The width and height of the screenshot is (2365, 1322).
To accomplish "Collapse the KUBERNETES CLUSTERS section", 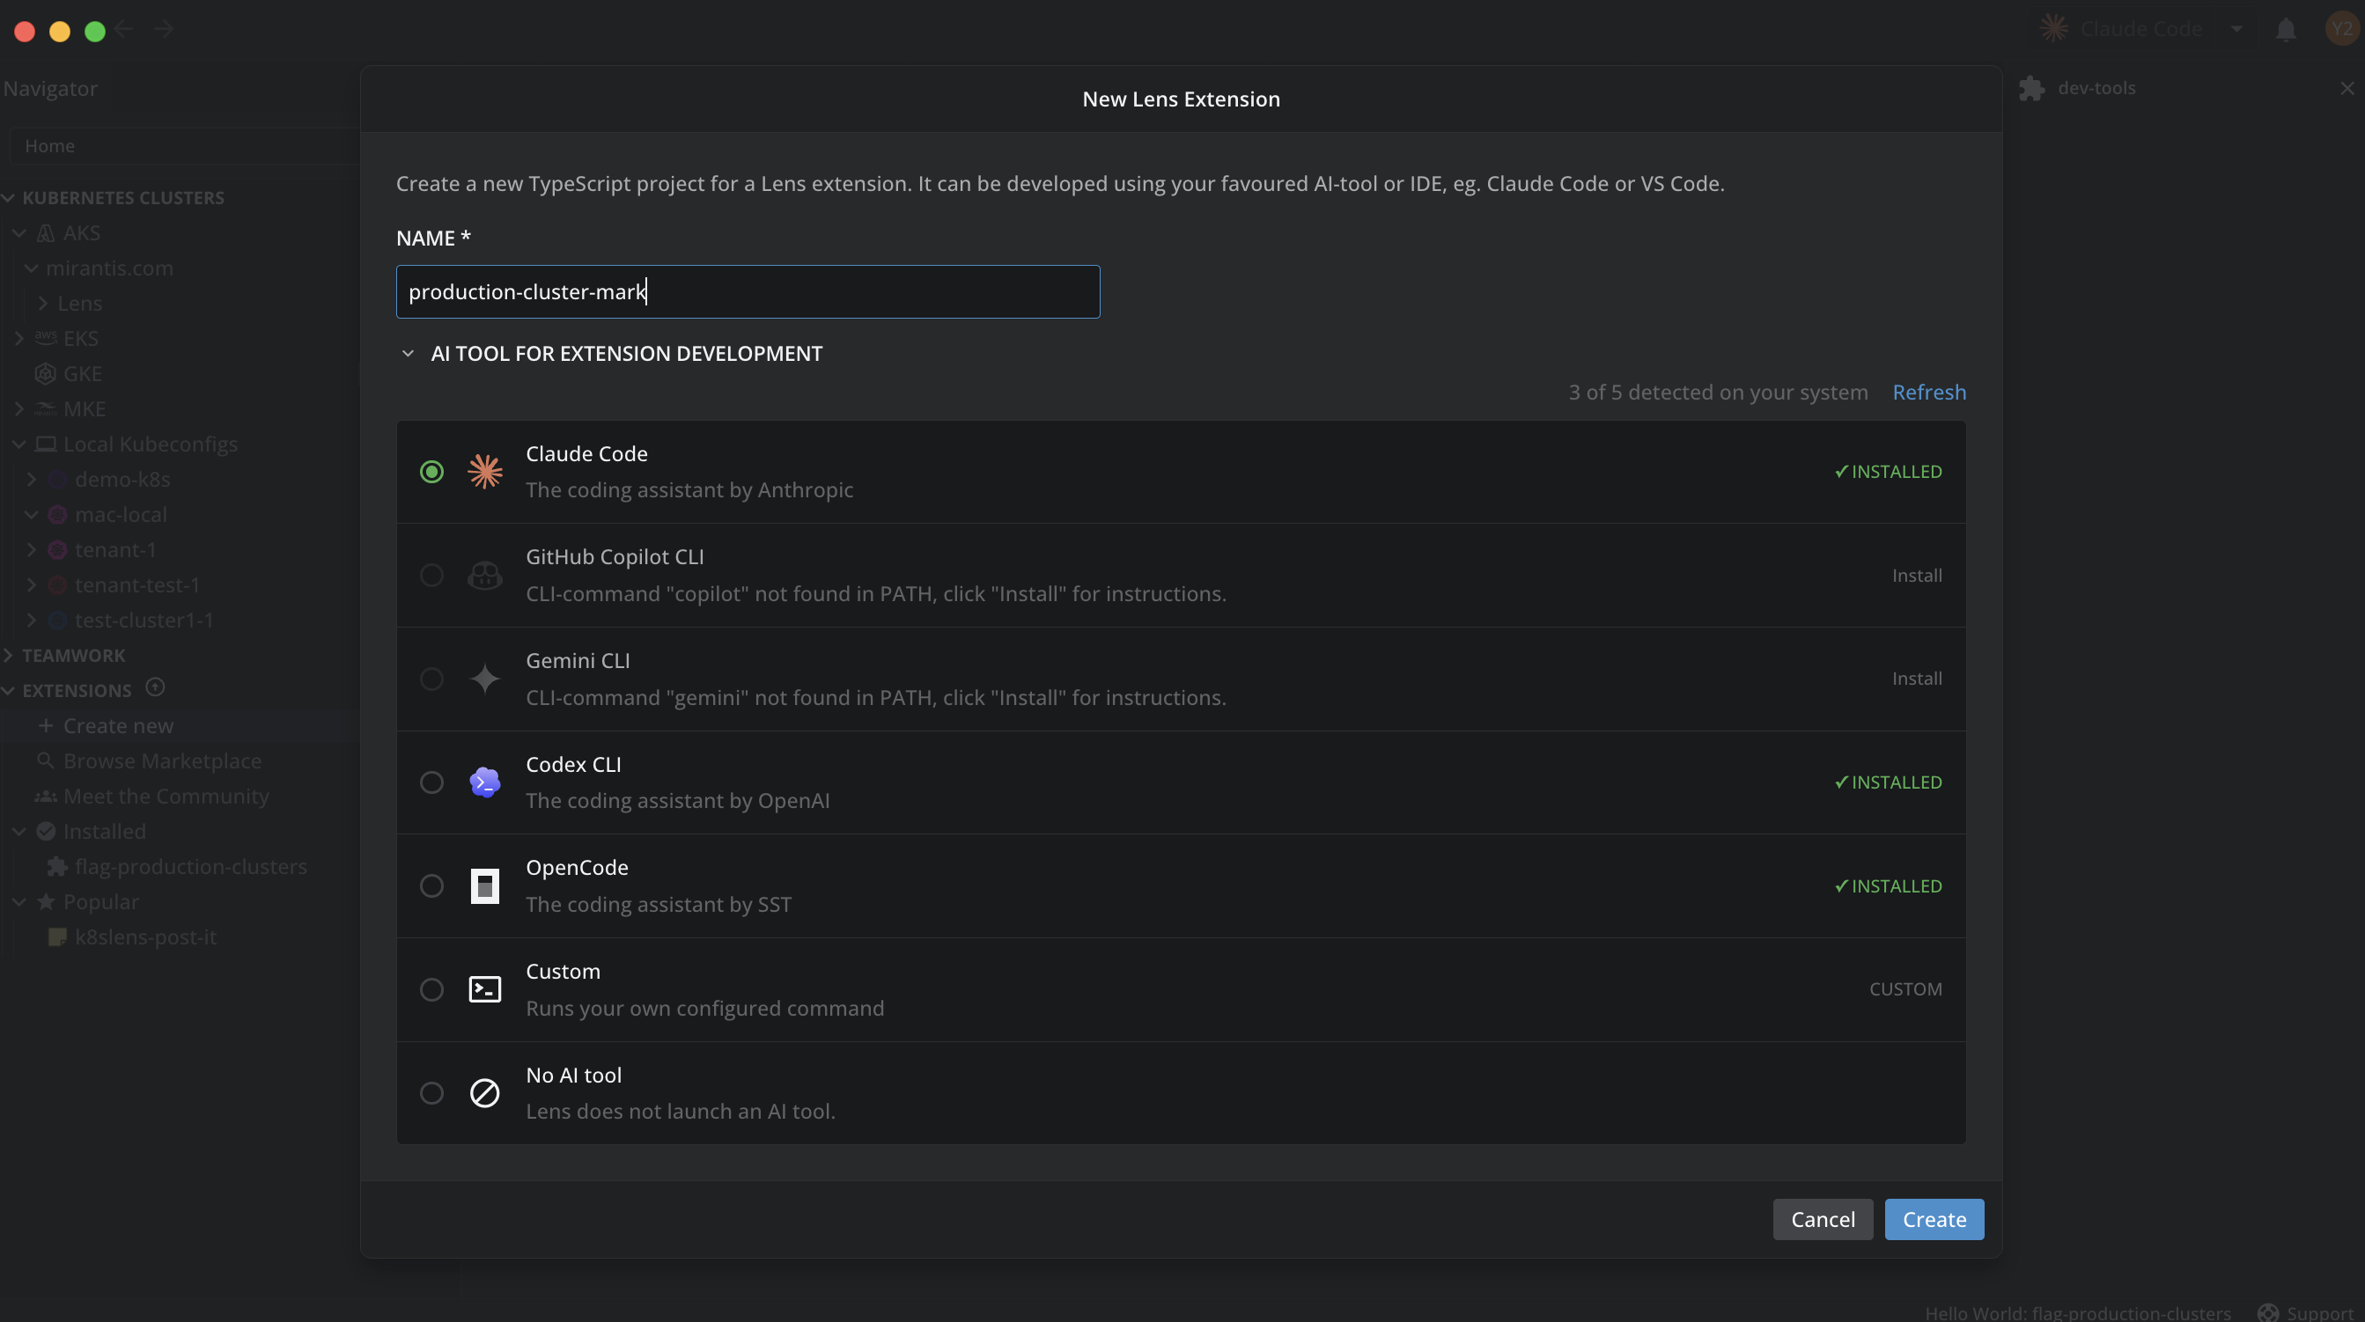I will (8, 198).
